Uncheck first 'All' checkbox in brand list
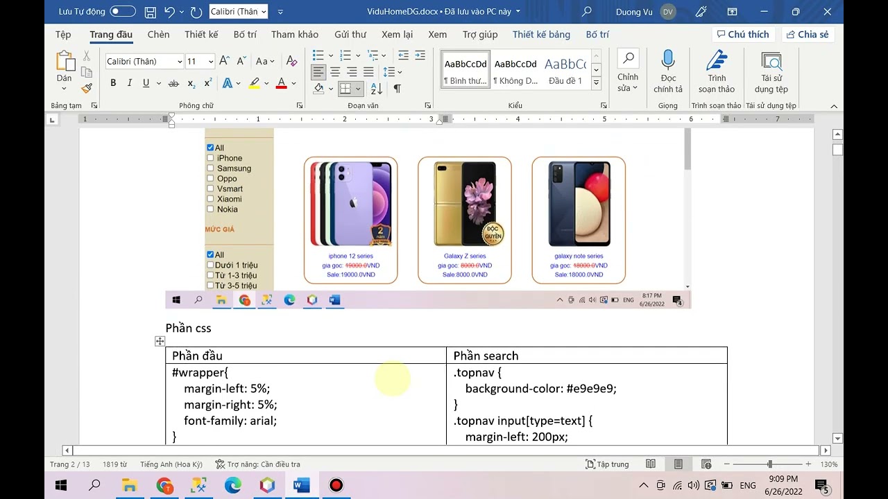The image size is (888, 499). (210, 148)
